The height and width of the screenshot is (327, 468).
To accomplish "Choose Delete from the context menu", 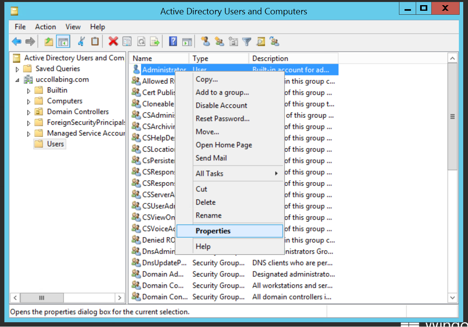I will [229, 202].
